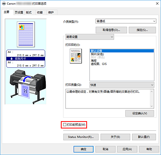This screenshot has width=161, height=155.
Task: Click the 取消 button
Action: 106,149
